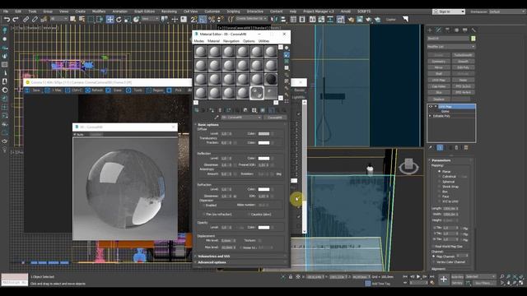
Task: Open the Modes menu in Material Editor
Action: coord(199,41)
